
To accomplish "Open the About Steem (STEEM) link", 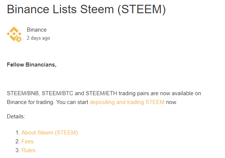I will tap(50, 133).
